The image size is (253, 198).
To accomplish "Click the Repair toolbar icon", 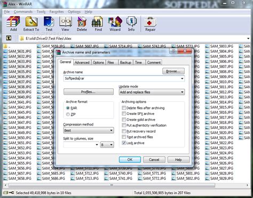I will pos(151,24).
